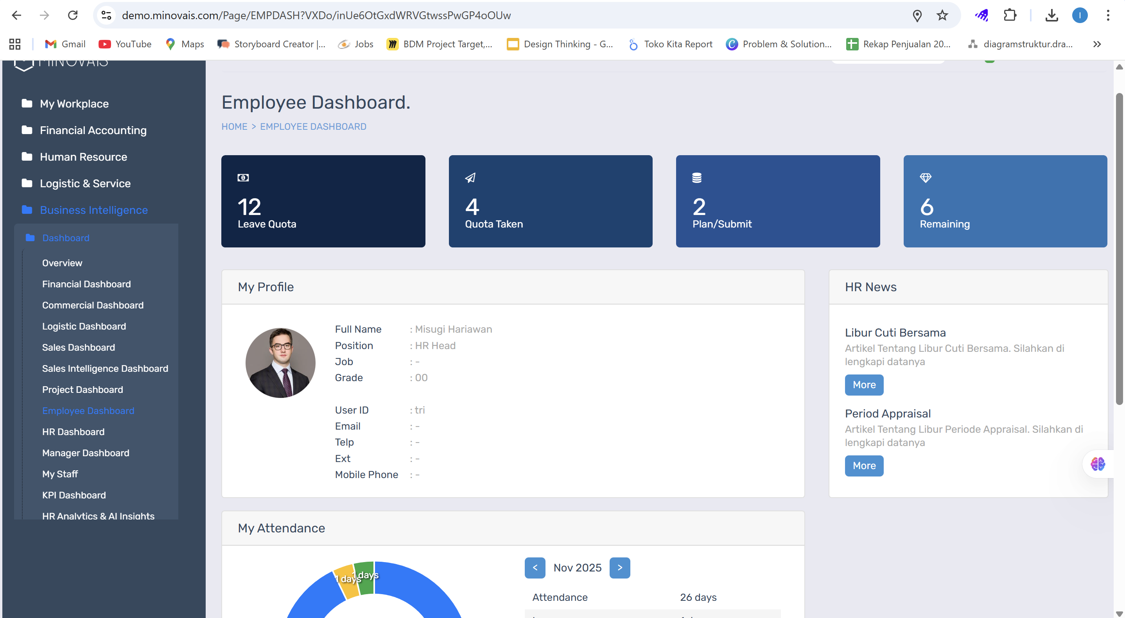Click the Plan/Submit database stack icon
The width and height of the screenshot is (1125, 618).
click(x=696, y=177)
